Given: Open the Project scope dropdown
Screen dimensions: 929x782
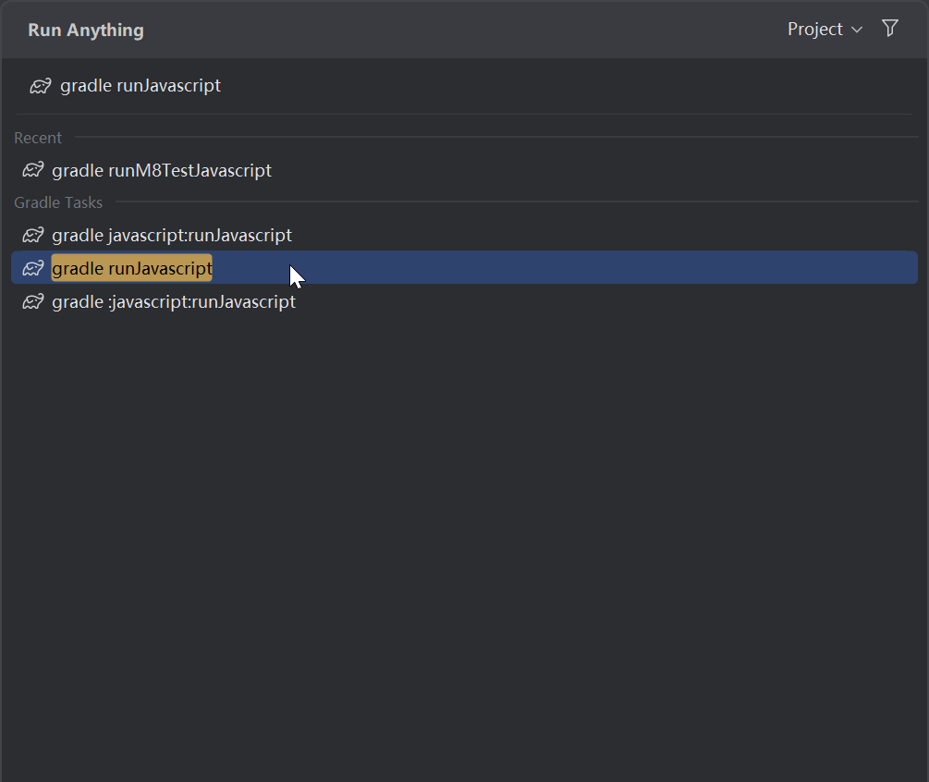Looking at the screenshot, I should click(x=825, y=29).
